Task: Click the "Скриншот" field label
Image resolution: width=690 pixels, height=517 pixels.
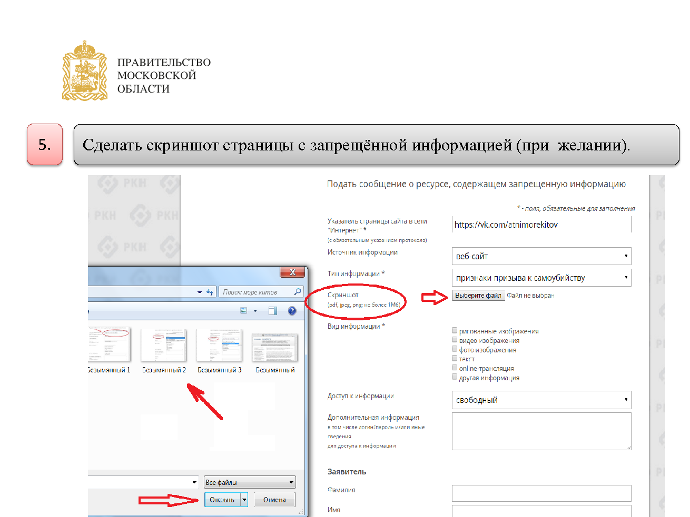Action: click(x=343, y=295)
